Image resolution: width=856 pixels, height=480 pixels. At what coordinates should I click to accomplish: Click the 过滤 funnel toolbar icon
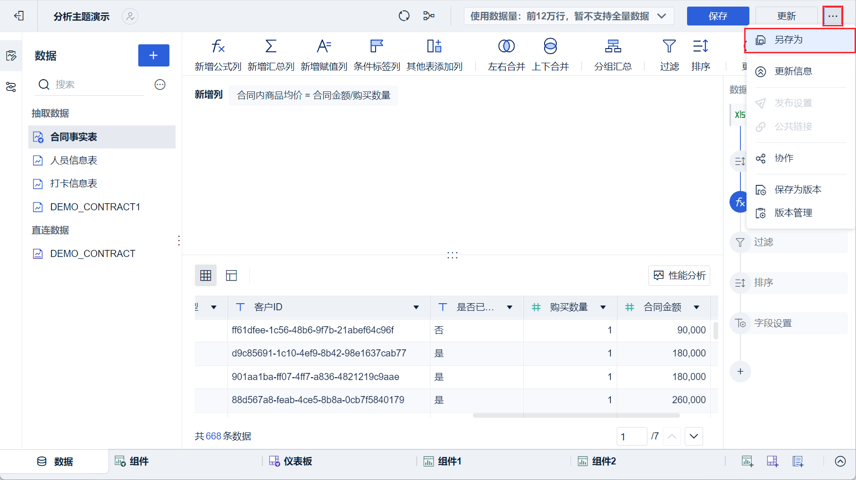point(669,46)
